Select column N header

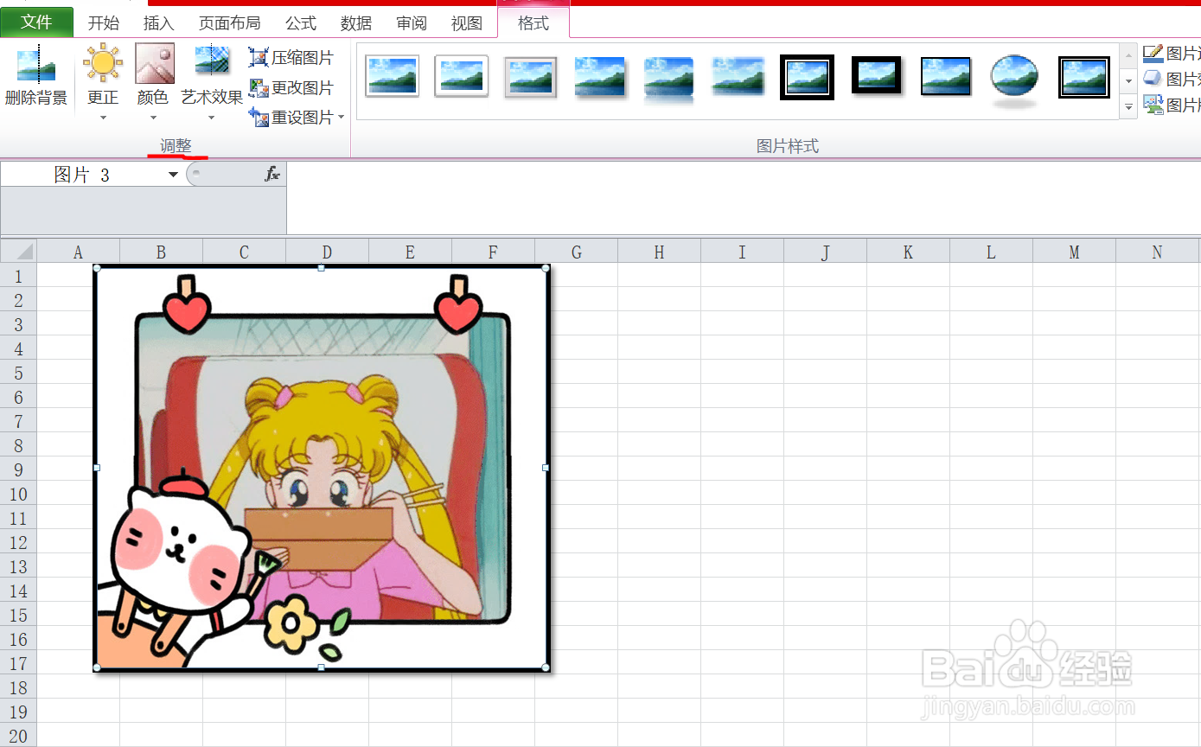[x=1157, y=252]
